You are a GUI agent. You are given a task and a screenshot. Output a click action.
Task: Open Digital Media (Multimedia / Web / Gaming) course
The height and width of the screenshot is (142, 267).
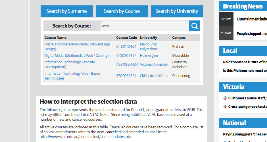point(76,56)
